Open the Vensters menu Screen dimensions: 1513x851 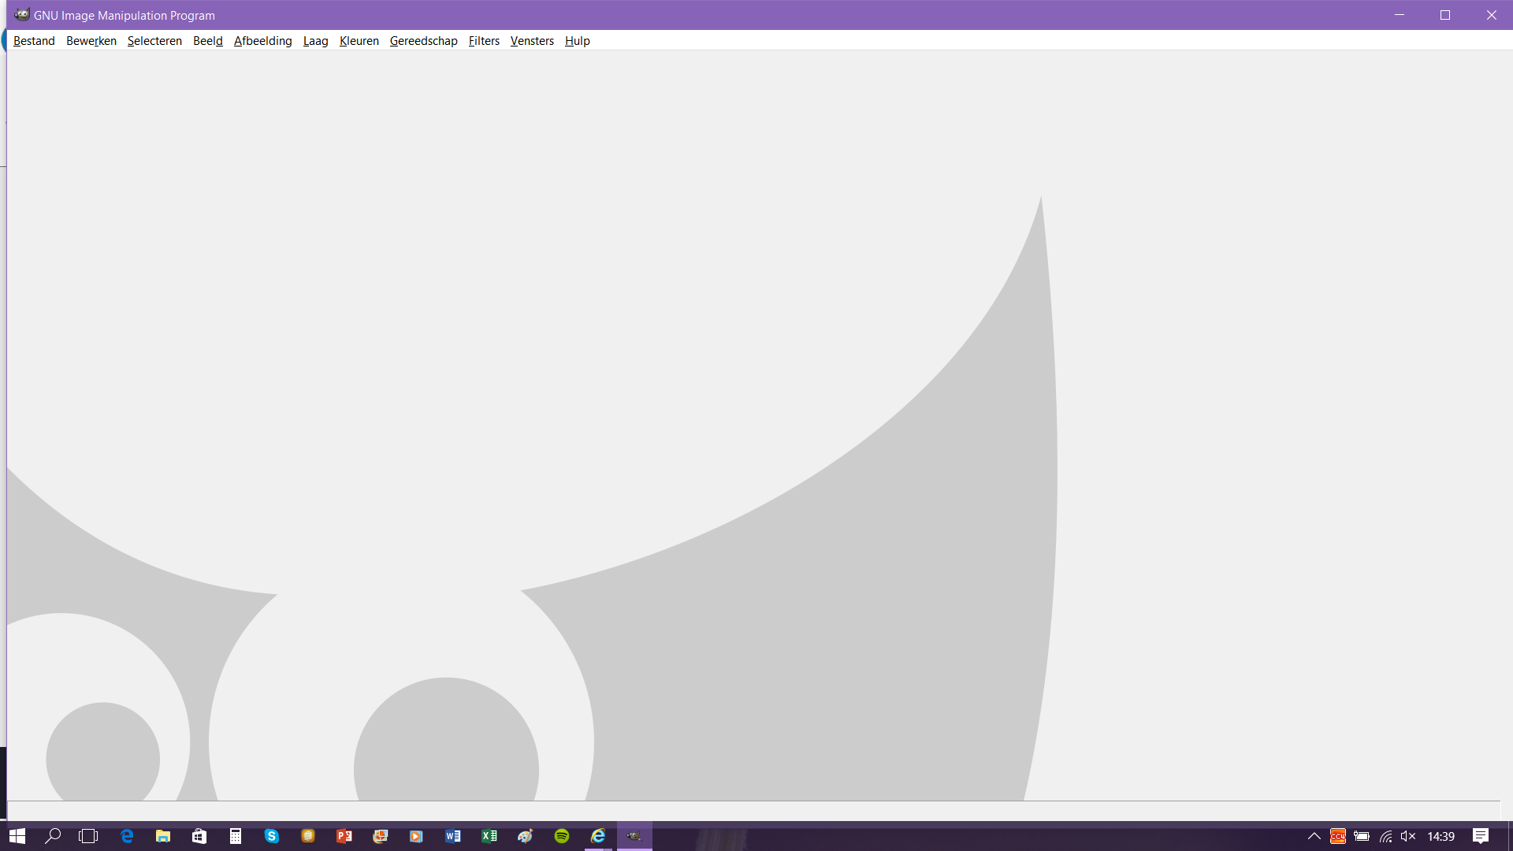[x=532, y=41]
